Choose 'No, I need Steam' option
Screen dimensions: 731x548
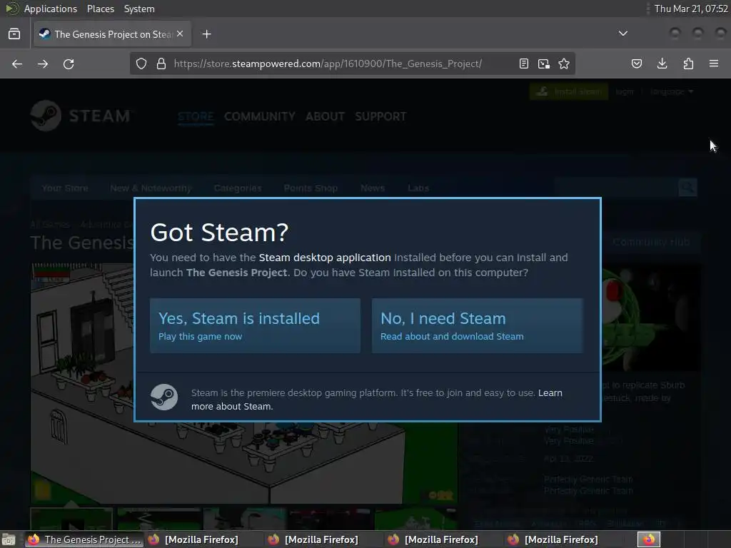click(x=478, y=325)
